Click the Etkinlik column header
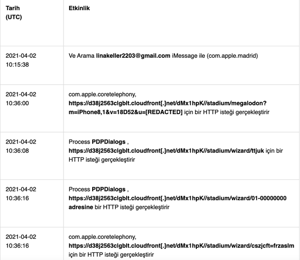300x260 pixels. [x=79, y=8]
